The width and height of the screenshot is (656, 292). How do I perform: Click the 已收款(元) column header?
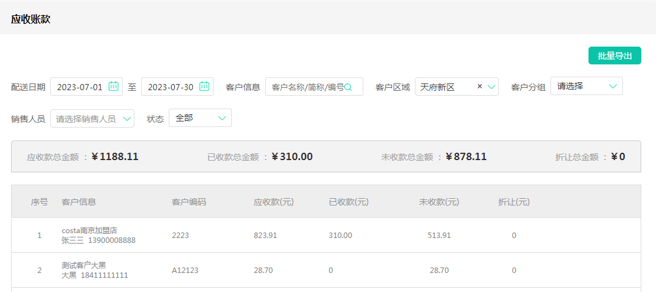[349, 202]
